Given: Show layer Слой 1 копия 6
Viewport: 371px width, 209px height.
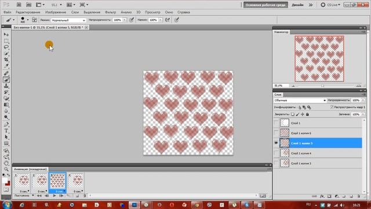Looking at the screenshot, I should click(276, 133).
